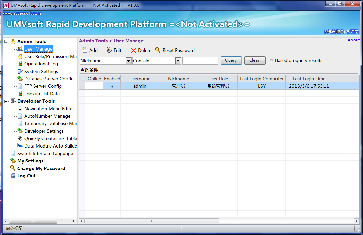Viewport: 363px width, 235px height.
Task: Toggle the Enabled checkmark for admin
Action: [112, 86]
